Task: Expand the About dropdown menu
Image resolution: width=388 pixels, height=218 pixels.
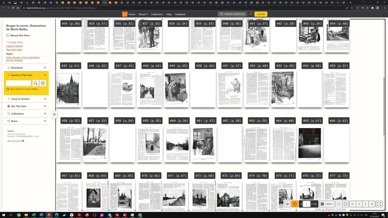Action: coord(143,14)
